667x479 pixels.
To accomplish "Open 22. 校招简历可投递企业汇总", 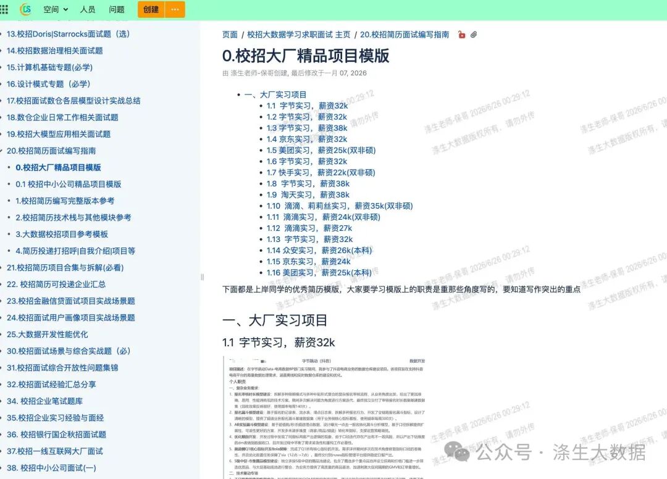I will click(56, 284).
